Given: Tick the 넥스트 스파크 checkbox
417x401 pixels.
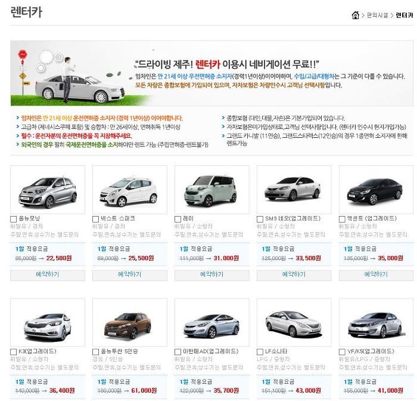Looking at the screenshot, I should click(x=95, y=219).
